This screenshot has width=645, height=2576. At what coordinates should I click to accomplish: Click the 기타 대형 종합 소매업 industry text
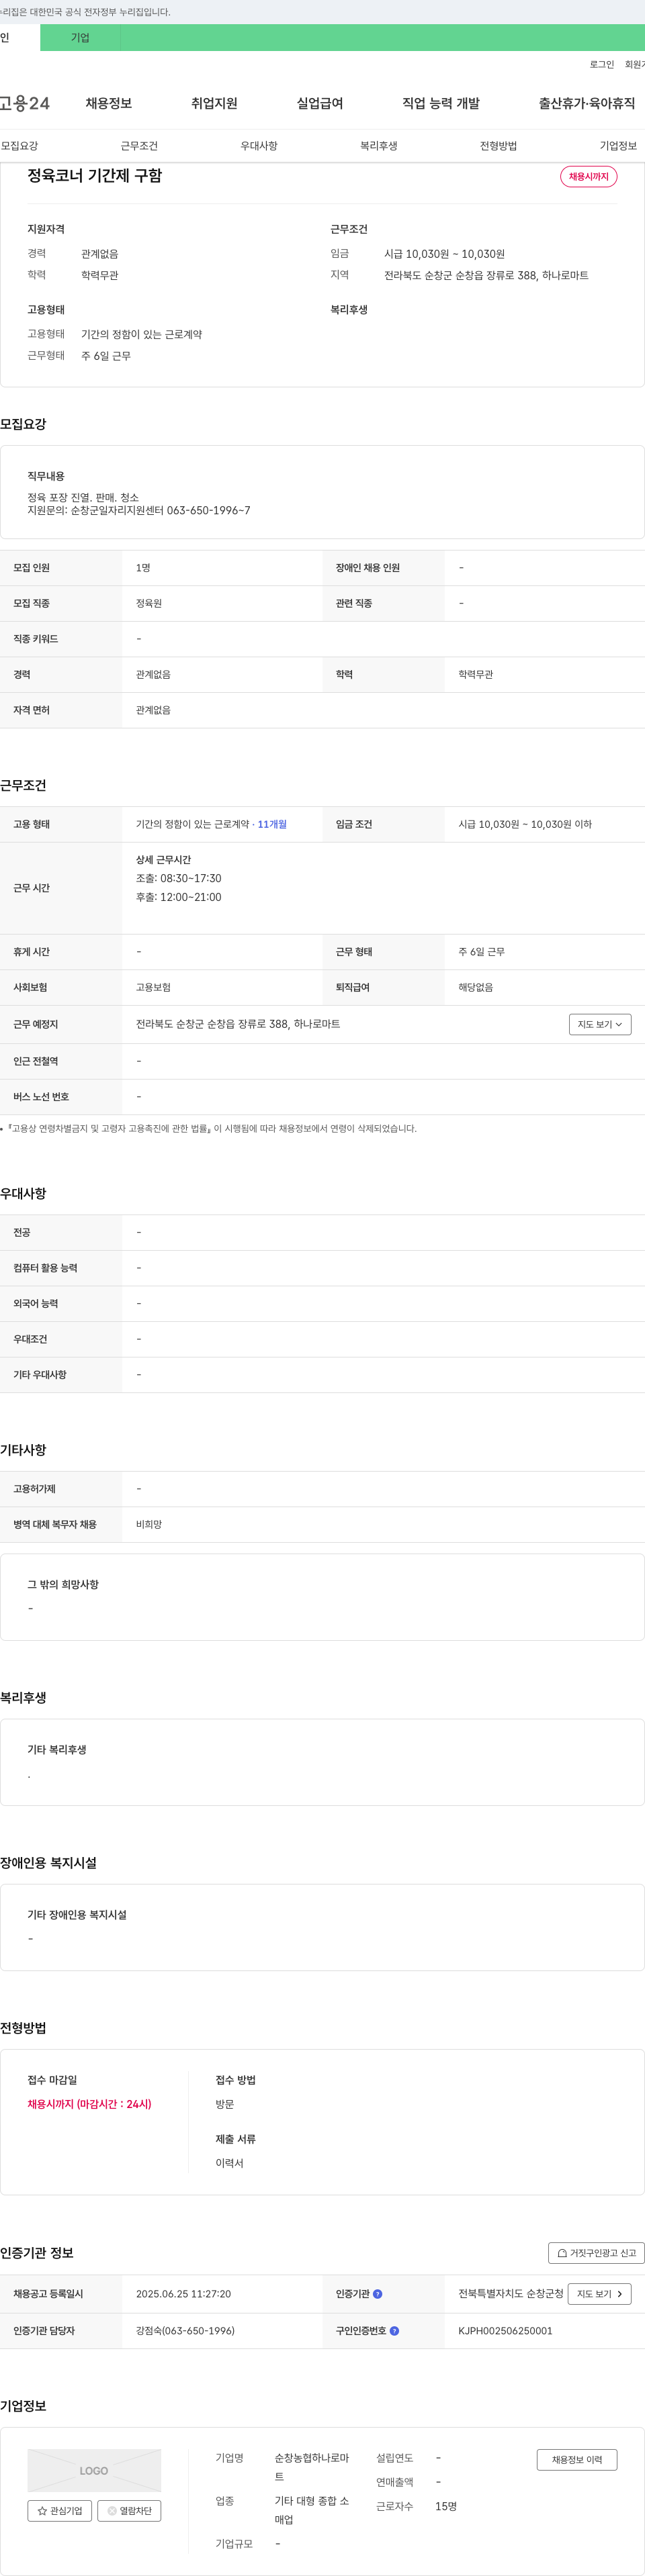[312, 2510]
